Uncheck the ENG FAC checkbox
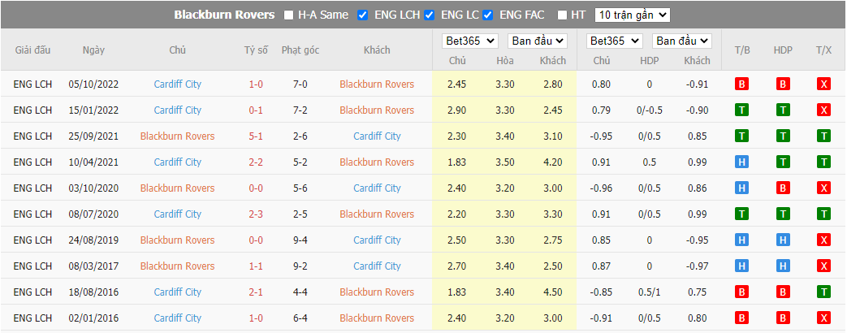This screenshot has width=847, height=333. coord(488,15)
